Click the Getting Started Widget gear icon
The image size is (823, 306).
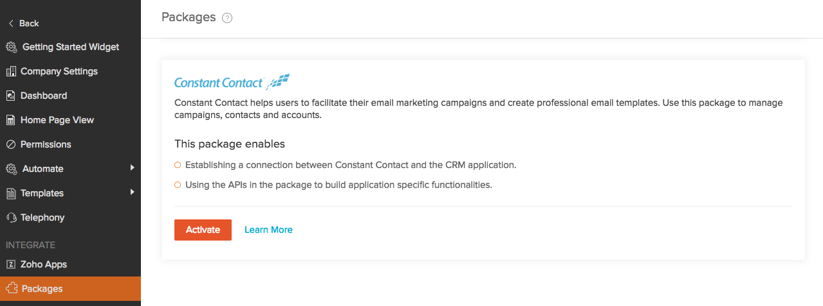pyautogui.click(x=11, y=47)
